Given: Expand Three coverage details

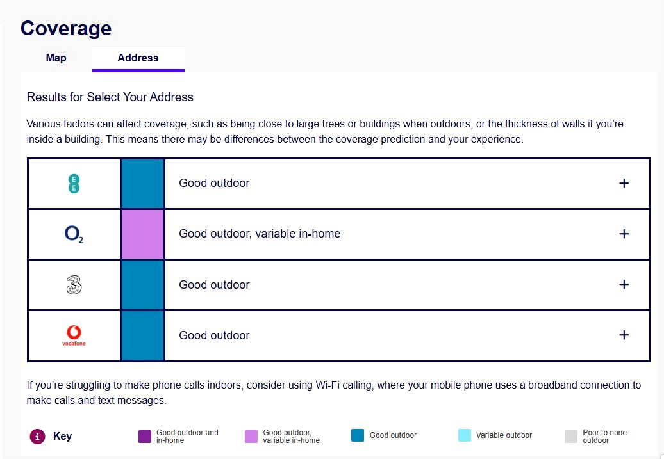Looking at the screenshot, I should tap(624, 285).
